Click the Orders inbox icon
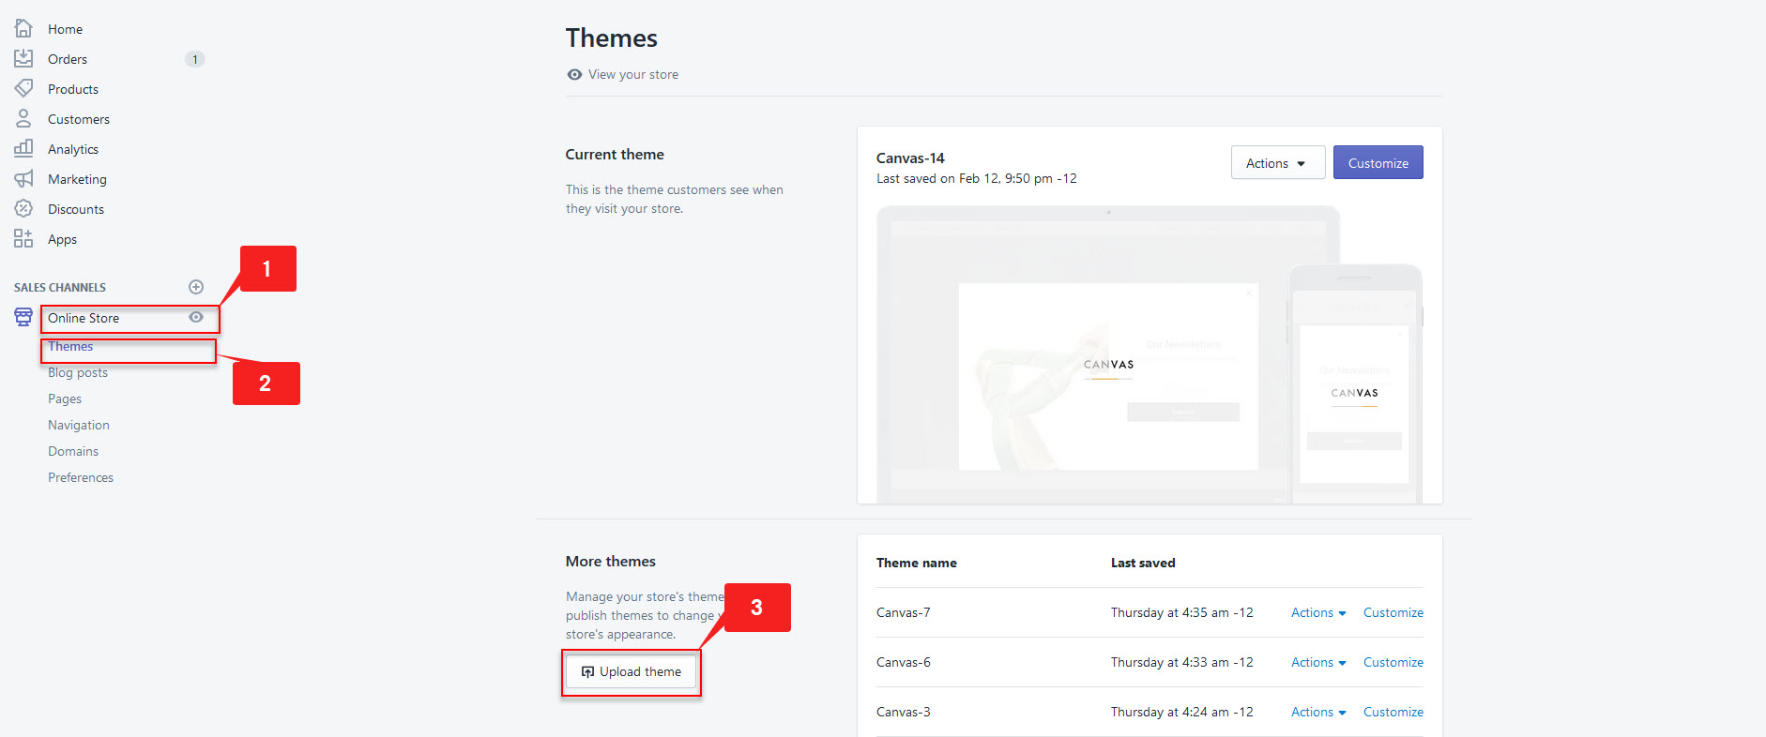The image size is (1766, 737). tap(23, 58)
